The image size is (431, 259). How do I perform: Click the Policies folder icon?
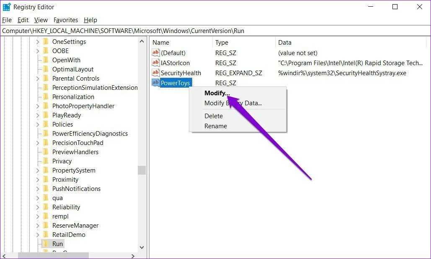pyautogui.click(x=46, y=124)
